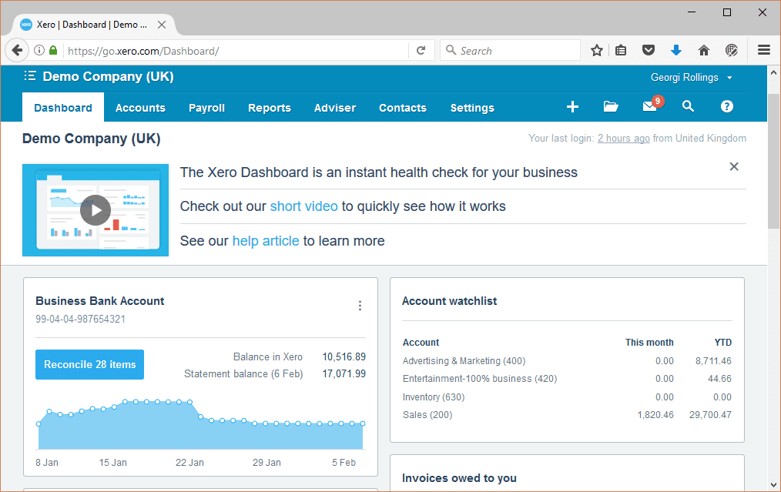The width and height of the screenshot is (781, 492).
Task: Click the plus quick-create icon
Action: 572,106
